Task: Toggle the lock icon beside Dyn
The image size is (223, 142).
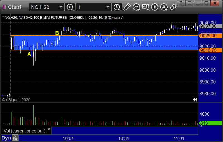Action: (x=15, y=138)
